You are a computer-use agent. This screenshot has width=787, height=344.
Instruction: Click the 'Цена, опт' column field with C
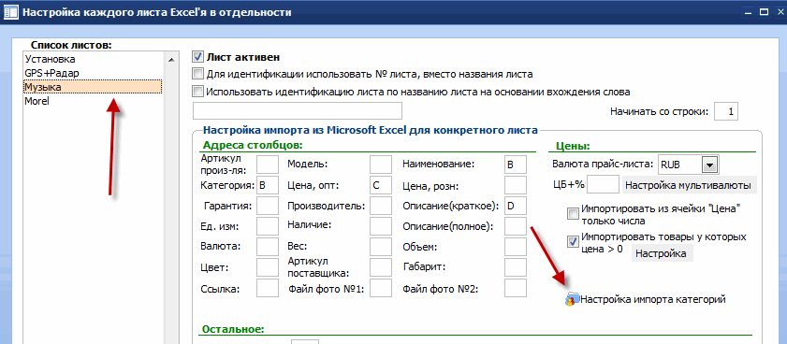[381, 185]
